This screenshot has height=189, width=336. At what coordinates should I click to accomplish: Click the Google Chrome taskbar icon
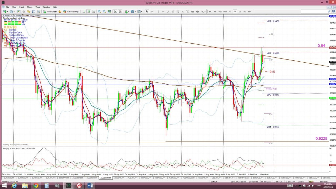tap(35, 185)
